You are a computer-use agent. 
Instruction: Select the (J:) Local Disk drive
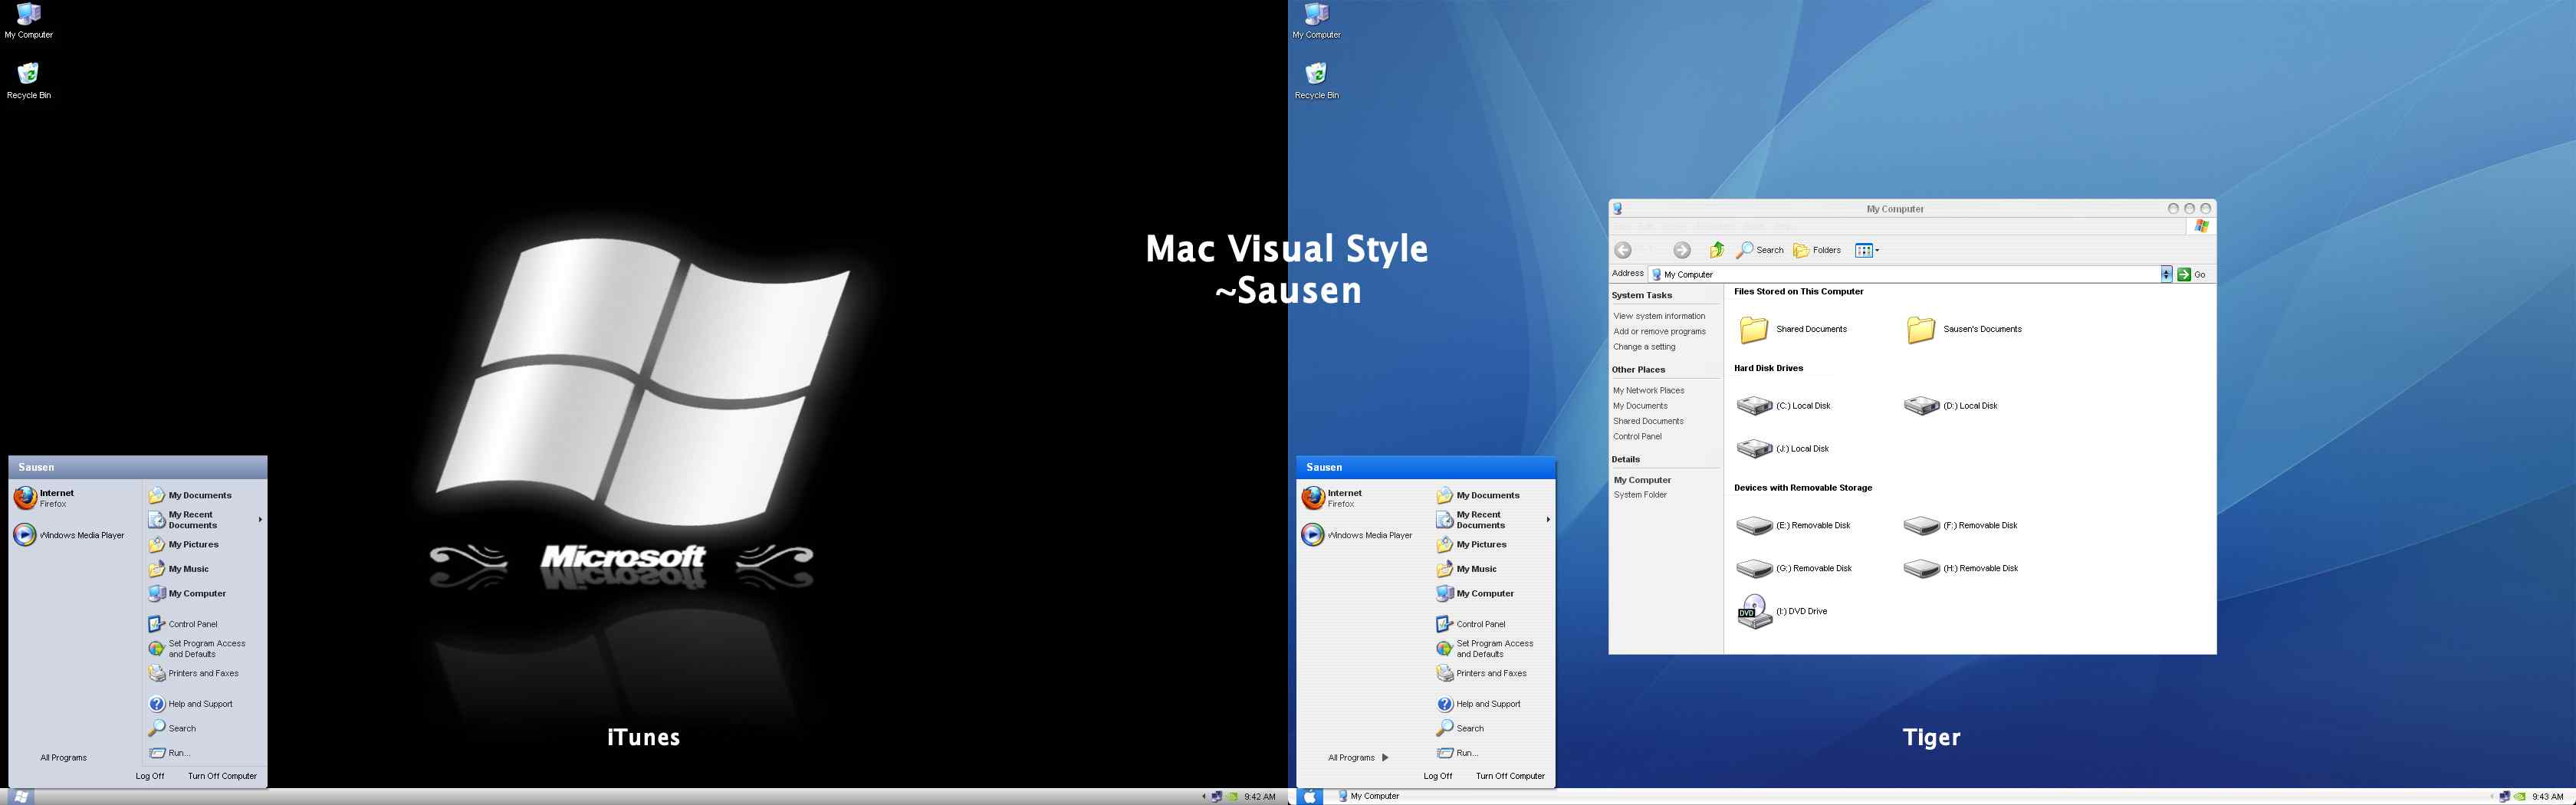tap(1784, 448)
